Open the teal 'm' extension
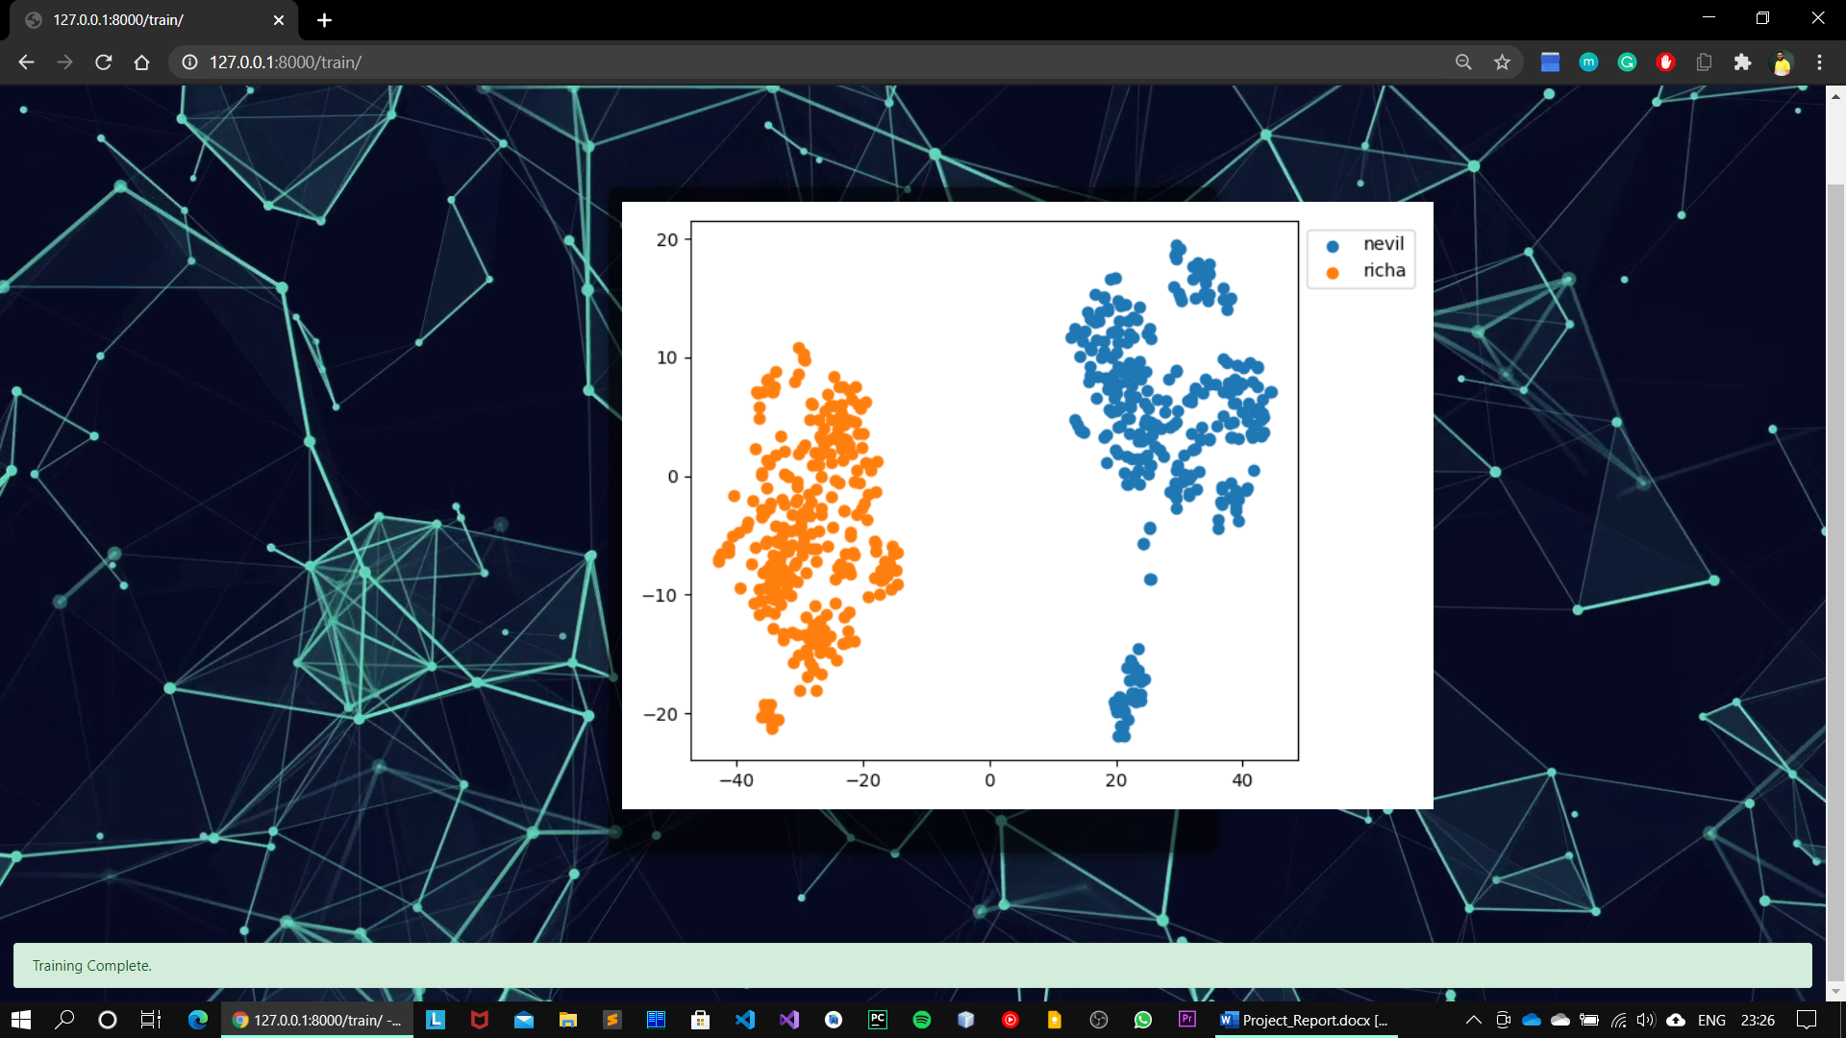1846x1038 pixels. pyautogui.click(x=1588, y=62)
